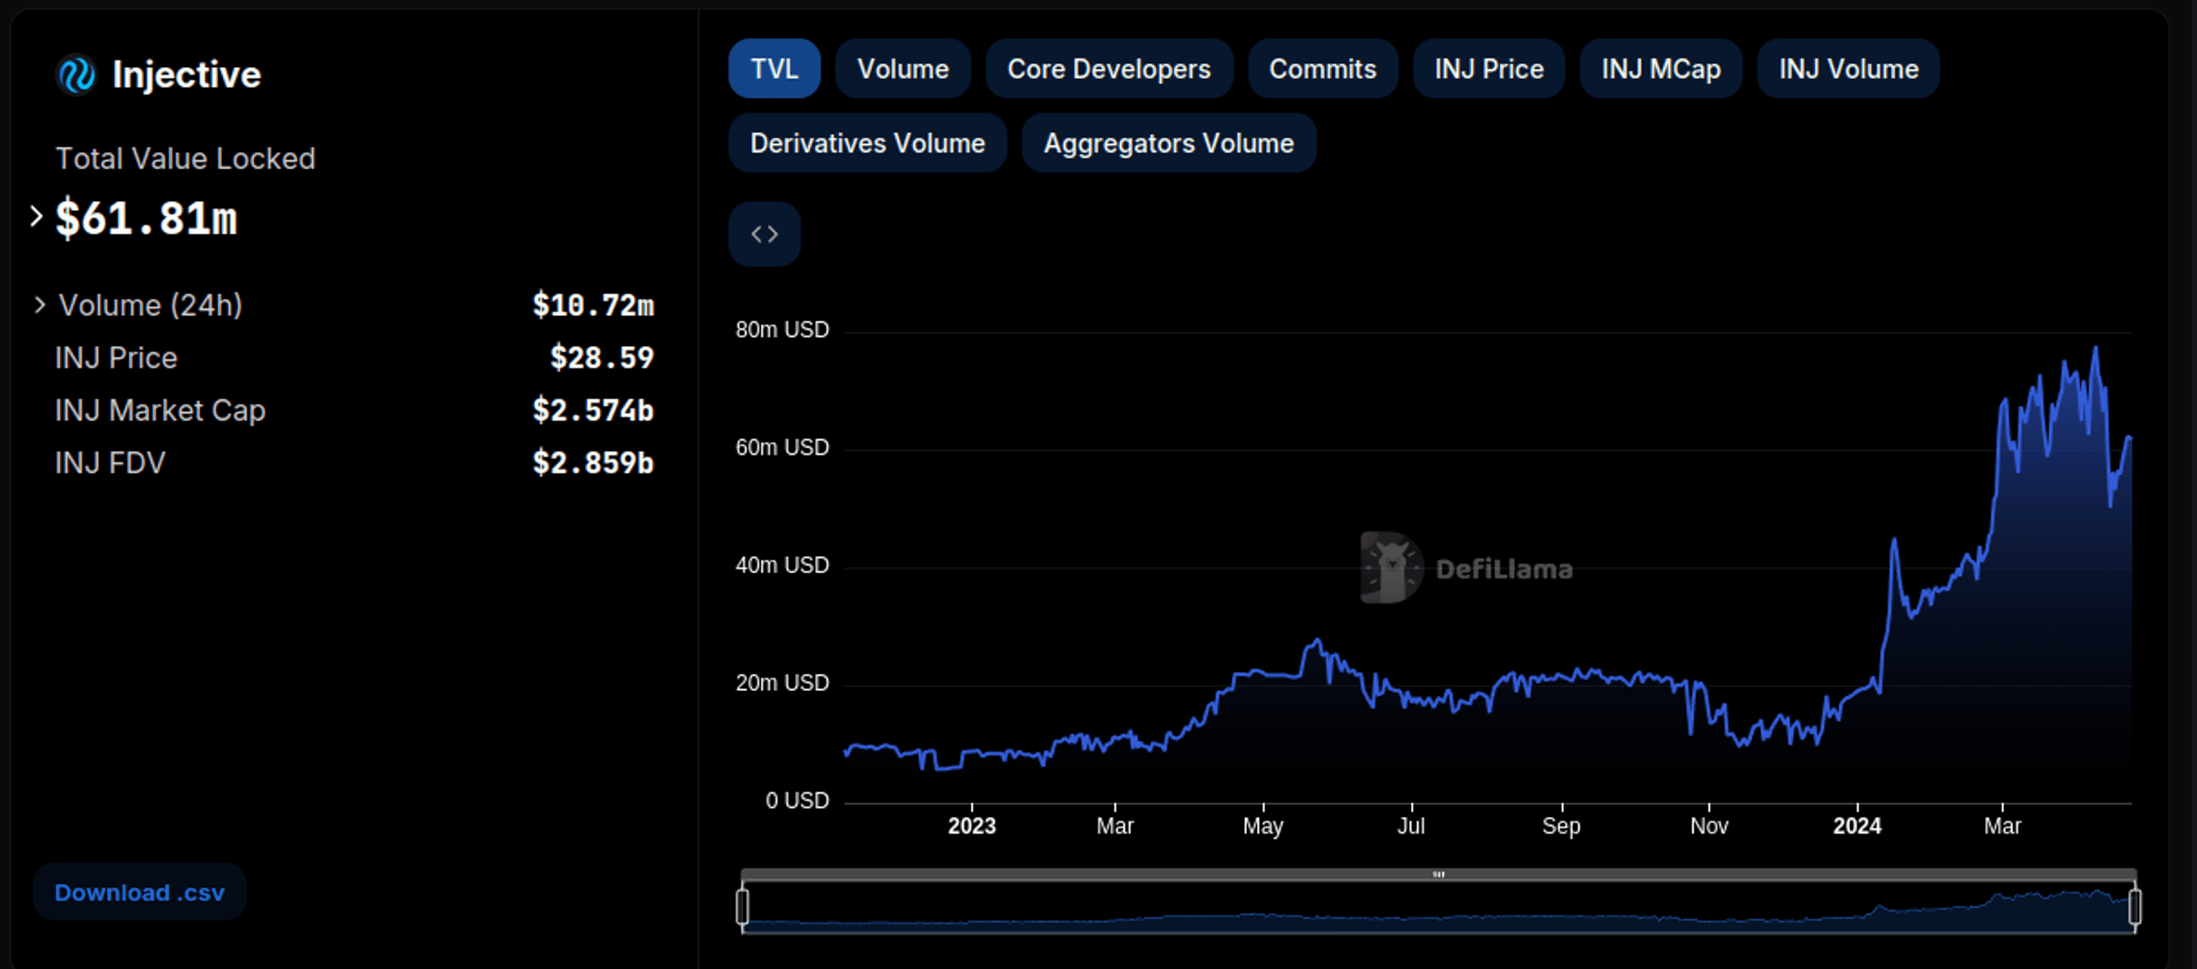The width and height of the screenshot is (2197, 969).
Task: Click the $61.81m TVL value
Action: coord(147,218)
